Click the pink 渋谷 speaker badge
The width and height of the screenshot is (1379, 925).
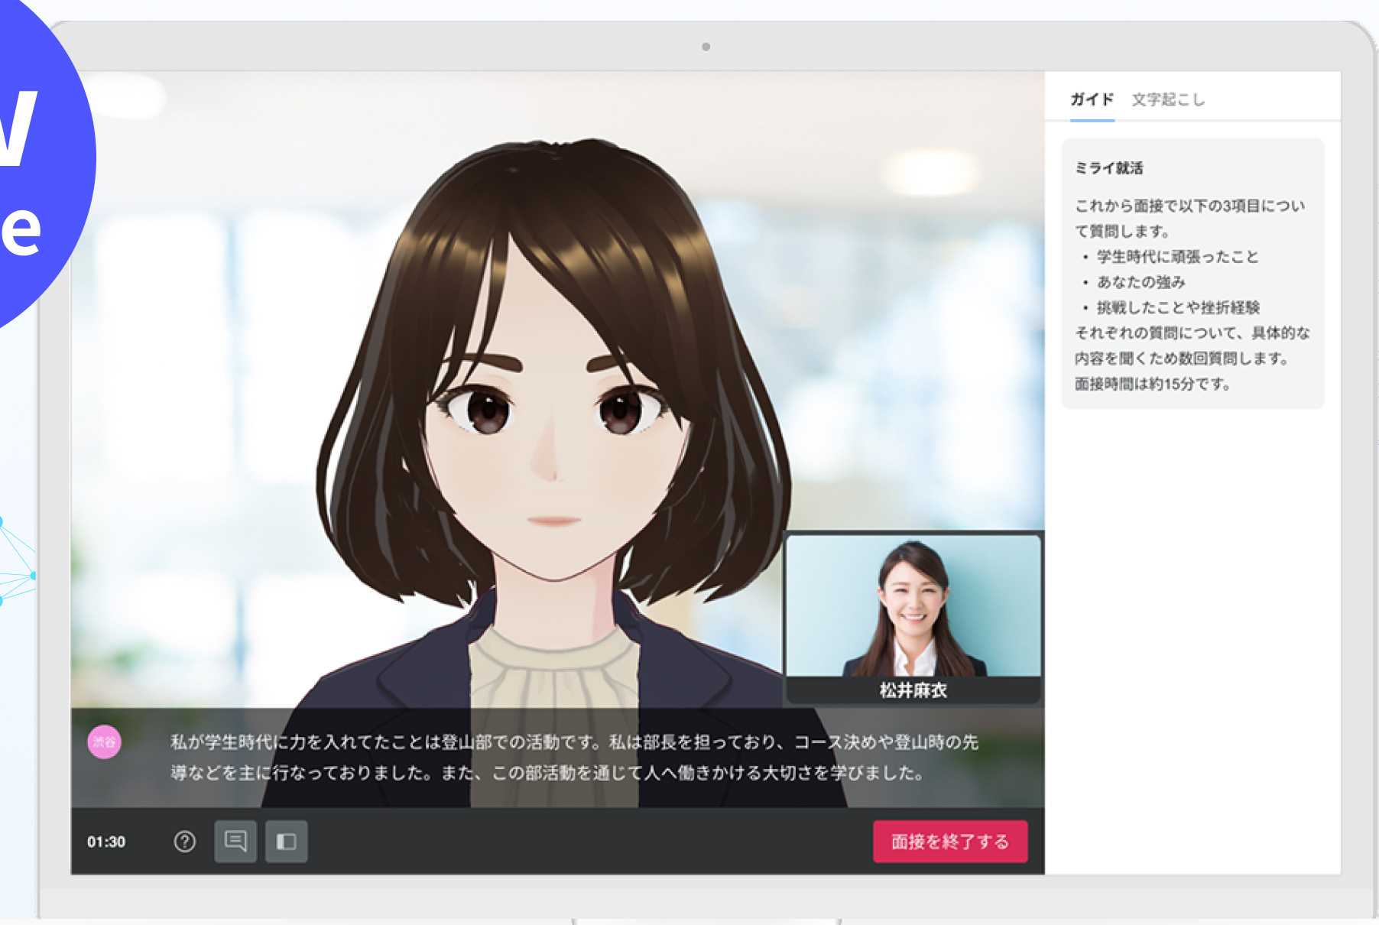pyautogui.click(x=105, y=742)
